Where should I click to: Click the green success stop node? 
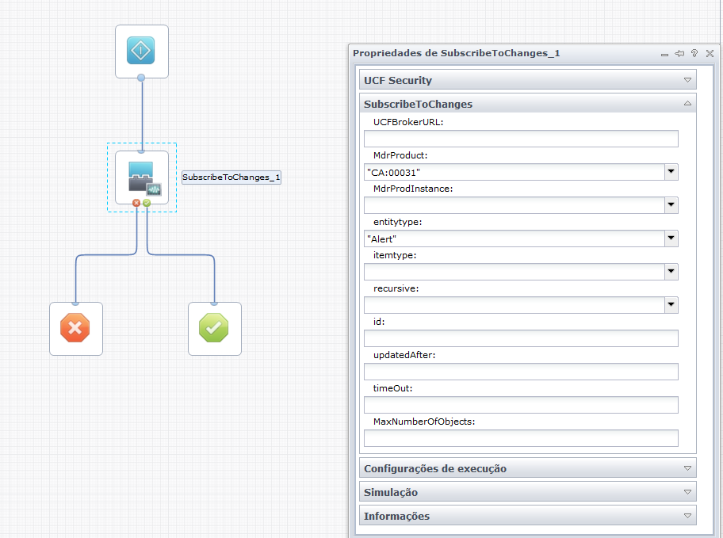[x=214, y=328]
